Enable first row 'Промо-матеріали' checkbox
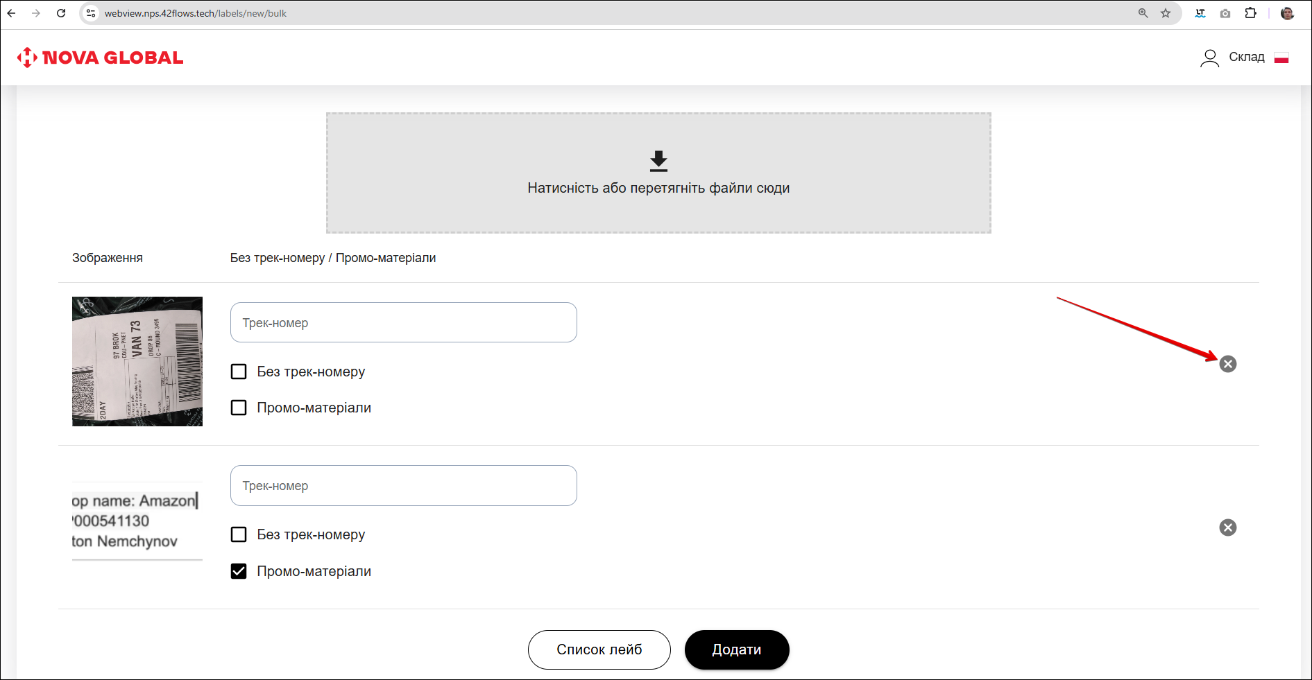This screenshot has height=680, width=1312. click(x=239, y=408)
